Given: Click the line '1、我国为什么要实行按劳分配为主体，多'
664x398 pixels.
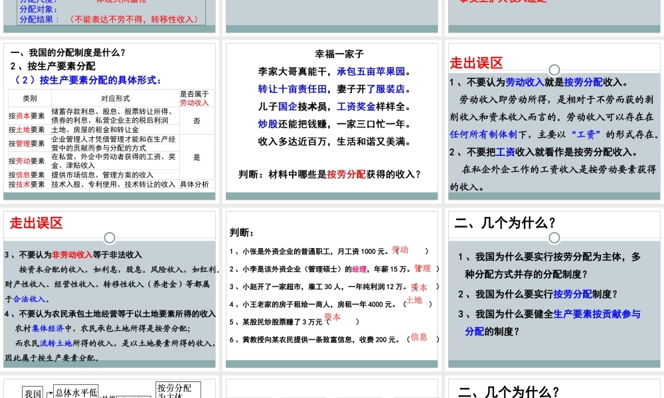Looking at the screenshot, I should (x=549, y=257).
